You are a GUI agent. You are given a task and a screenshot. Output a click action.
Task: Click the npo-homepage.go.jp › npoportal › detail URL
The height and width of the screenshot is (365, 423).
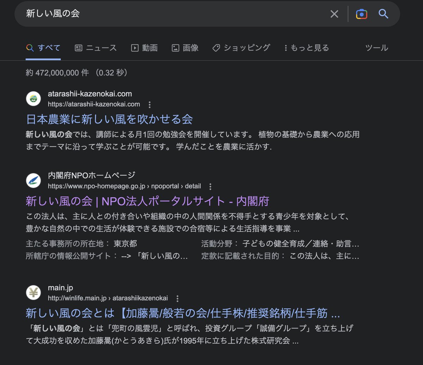pyautogui.click(x=124, y=186)
